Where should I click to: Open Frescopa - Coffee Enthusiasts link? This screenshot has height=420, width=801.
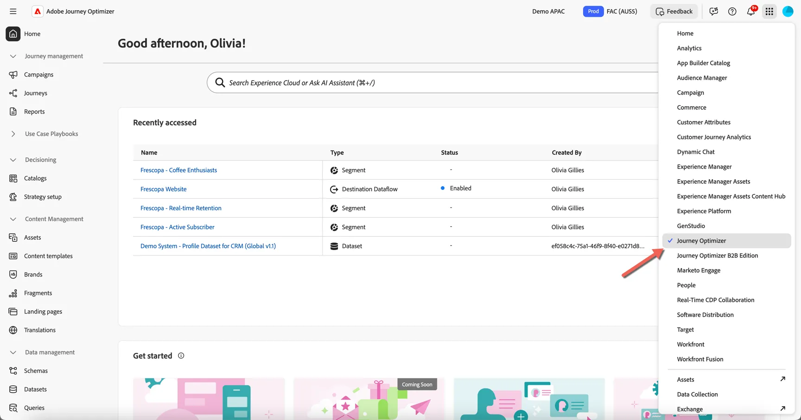coord(178,170)
